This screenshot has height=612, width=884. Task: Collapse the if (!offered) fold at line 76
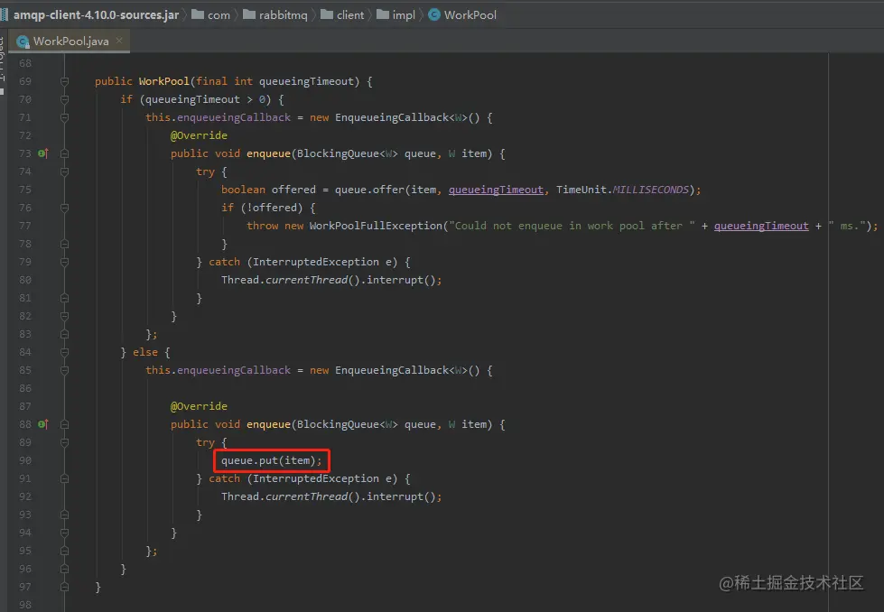point(64,208)
